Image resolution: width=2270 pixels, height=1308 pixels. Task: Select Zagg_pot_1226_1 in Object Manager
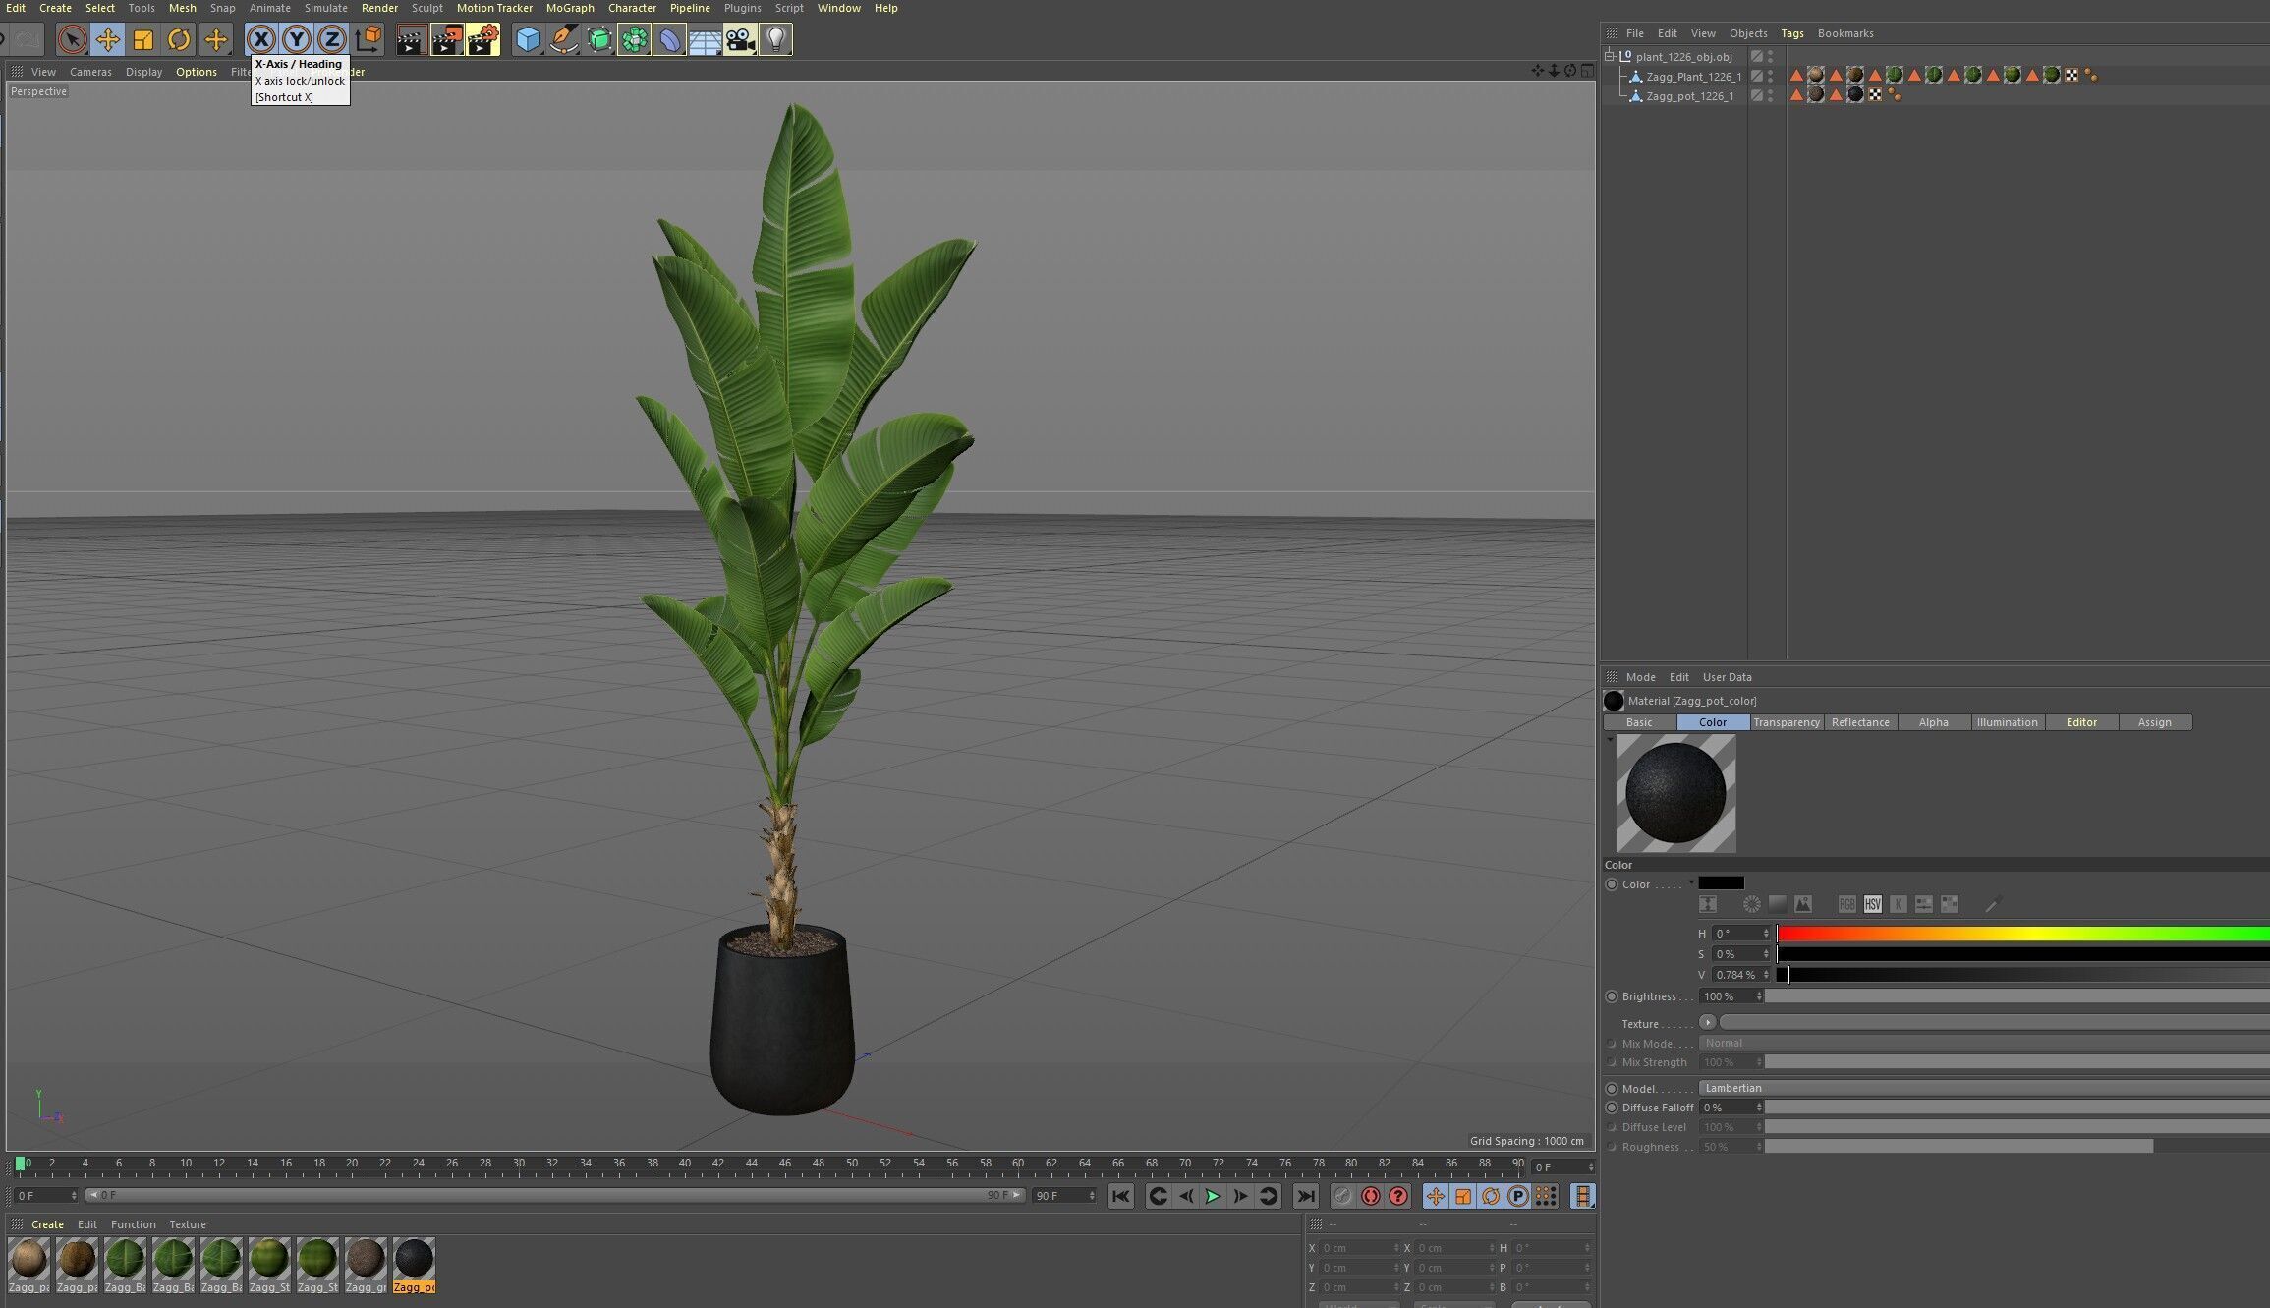tap(1690, 96)
